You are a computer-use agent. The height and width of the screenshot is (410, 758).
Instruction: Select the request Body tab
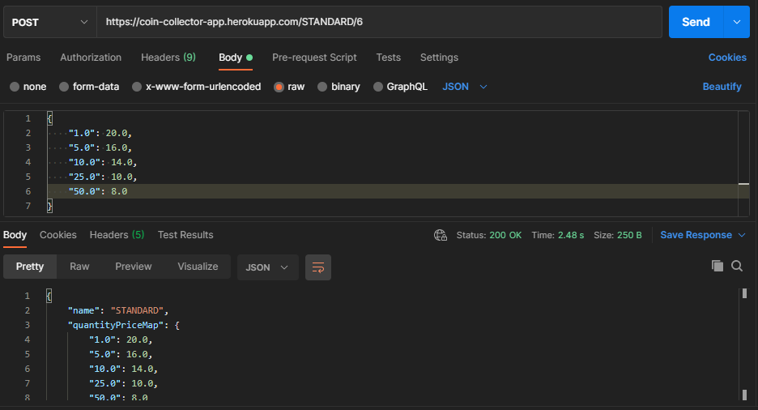tap(236, 58)
